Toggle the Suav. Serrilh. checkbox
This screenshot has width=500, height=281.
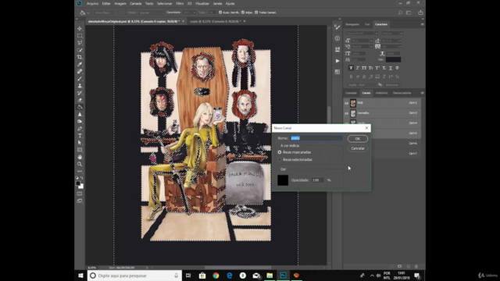click(220, 12)
